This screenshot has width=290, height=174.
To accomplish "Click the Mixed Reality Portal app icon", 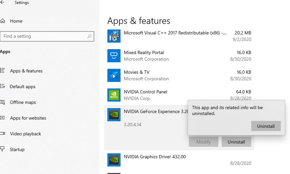I will [114, 56].
